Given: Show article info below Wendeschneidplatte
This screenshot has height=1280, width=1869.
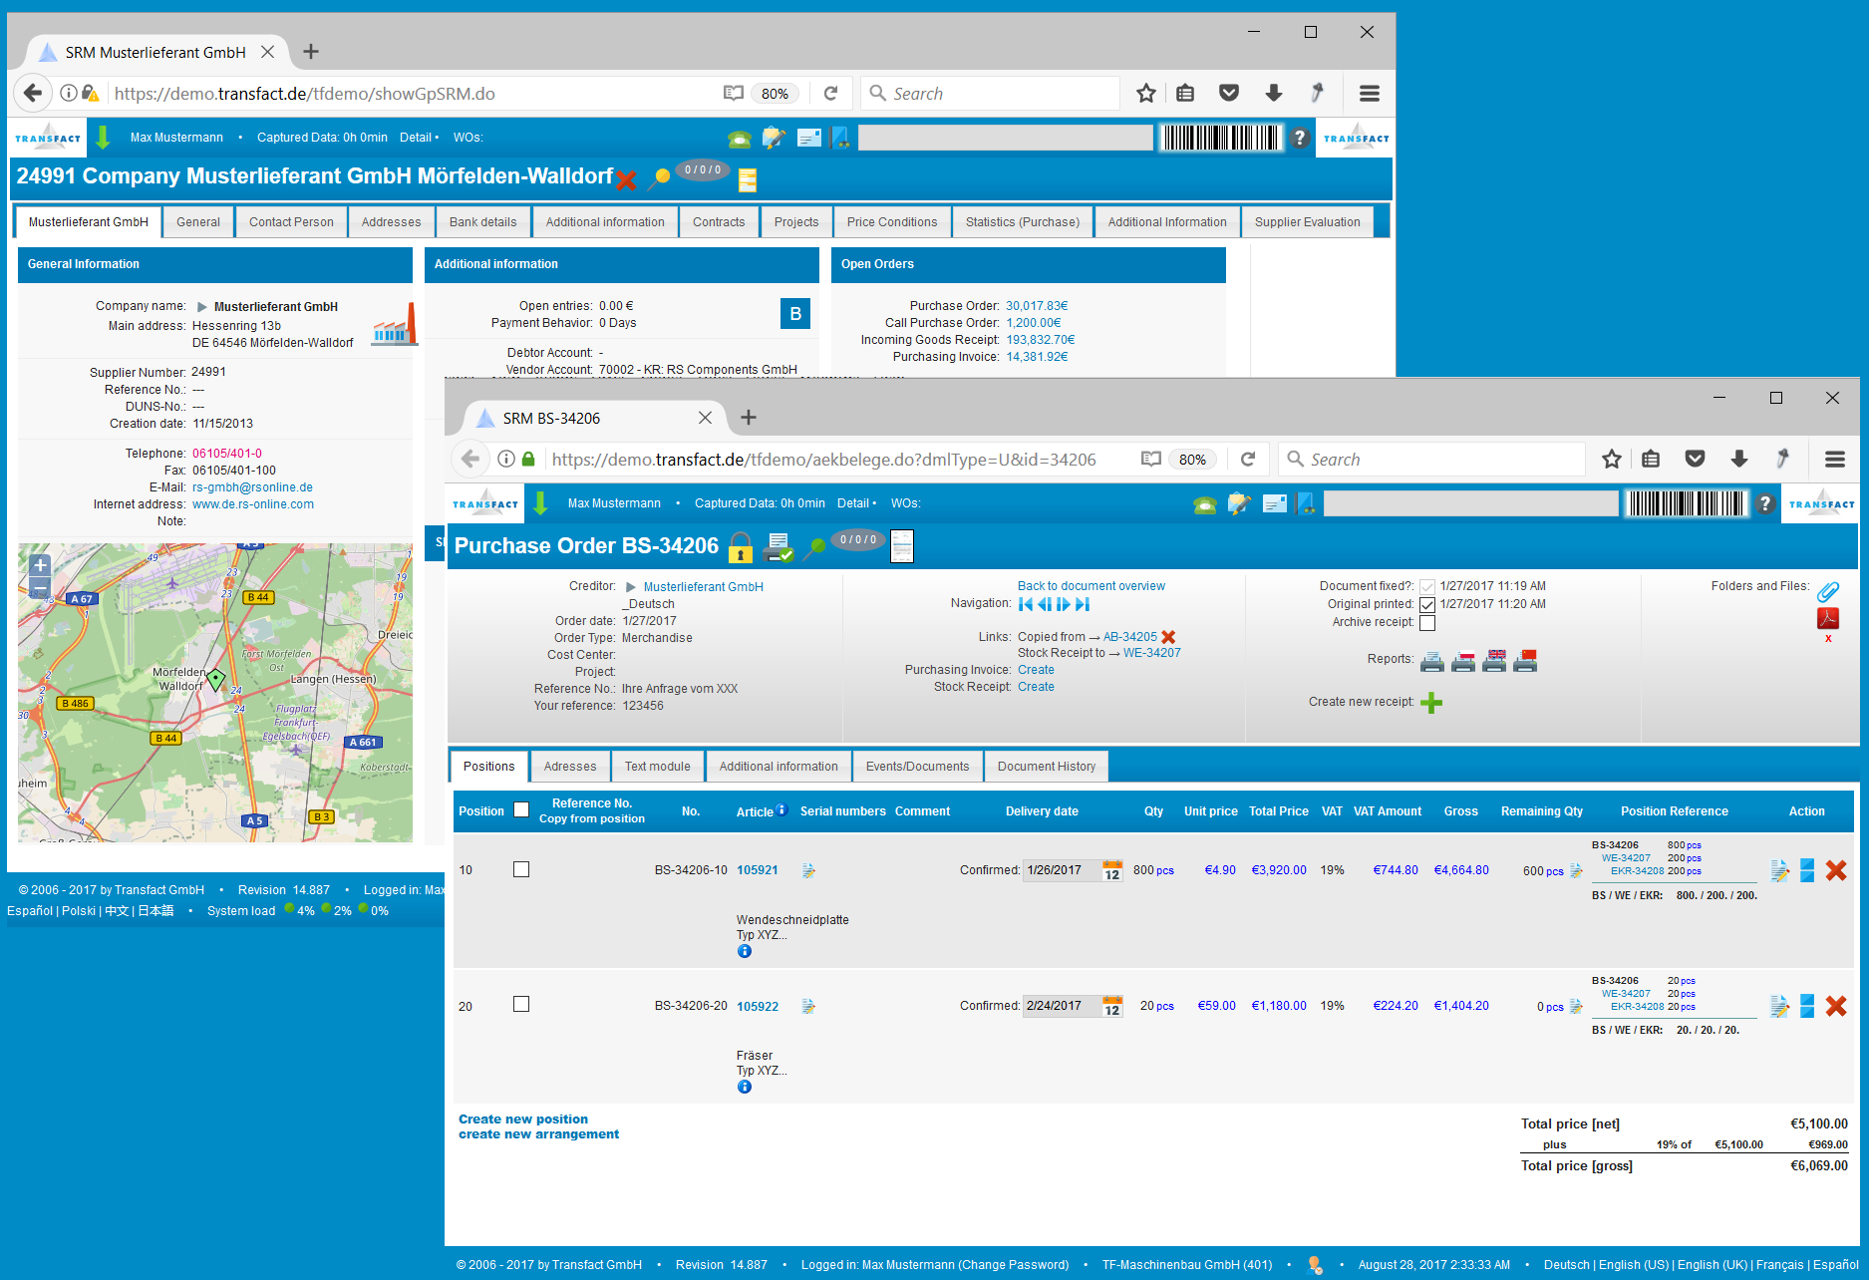Looking at the screenshot, I should click(x=745, y=951).
